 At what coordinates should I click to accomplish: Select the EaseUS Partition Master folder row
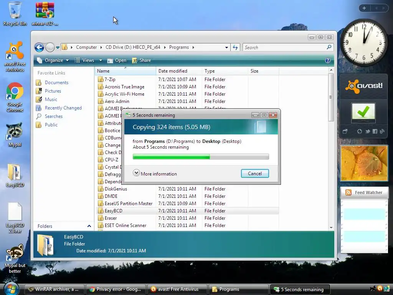point(187,203)
